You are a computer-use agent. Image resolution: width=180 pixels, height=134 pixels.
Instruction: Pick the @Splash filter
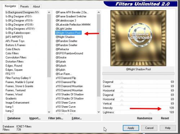click(x=61, y=66)
